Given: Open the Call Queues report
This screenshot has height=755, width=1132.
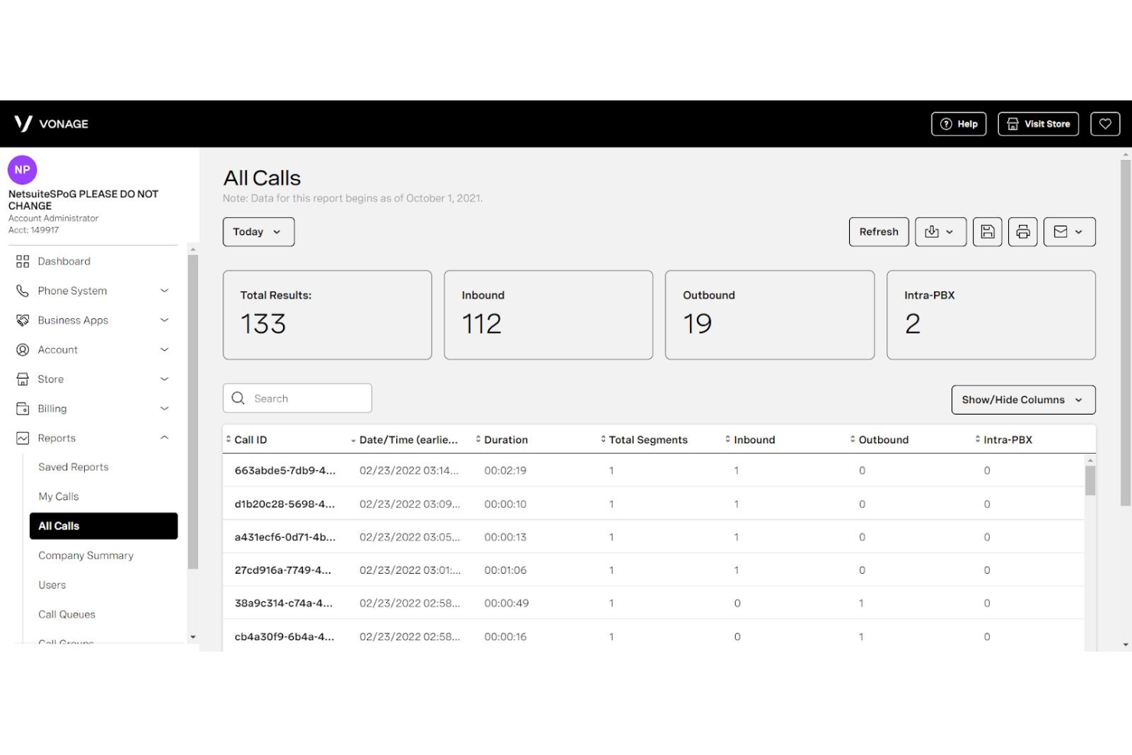Looking at the screenshot, I should click(67, 614).
